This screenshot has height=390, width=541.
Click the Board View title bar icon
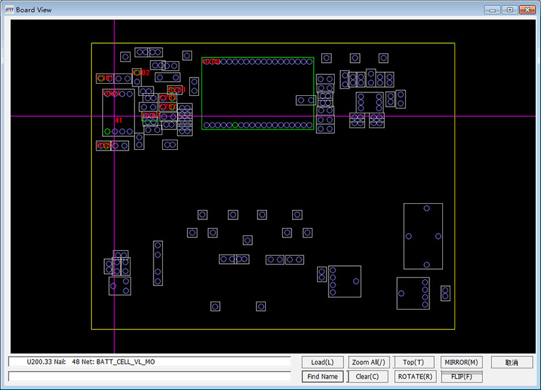9,9
